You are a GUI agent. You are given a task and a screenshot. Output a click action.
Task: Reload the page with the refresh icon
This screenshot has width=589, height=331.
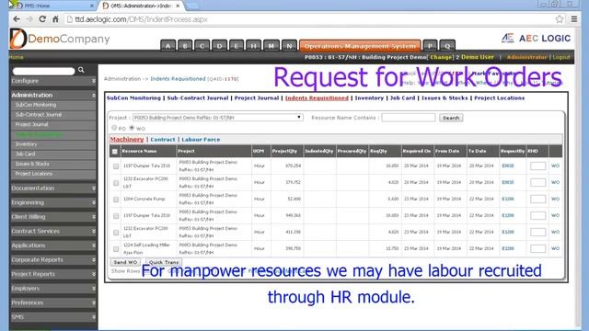click(x=42, y=19)
